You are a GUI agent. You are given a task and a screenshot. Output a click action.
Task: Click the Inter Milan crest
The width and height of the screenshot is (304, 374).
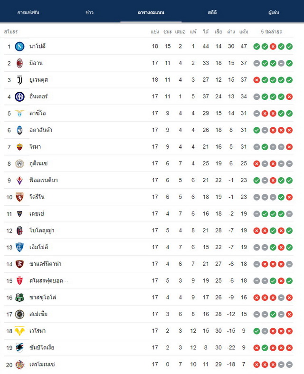tap(19, 96)
